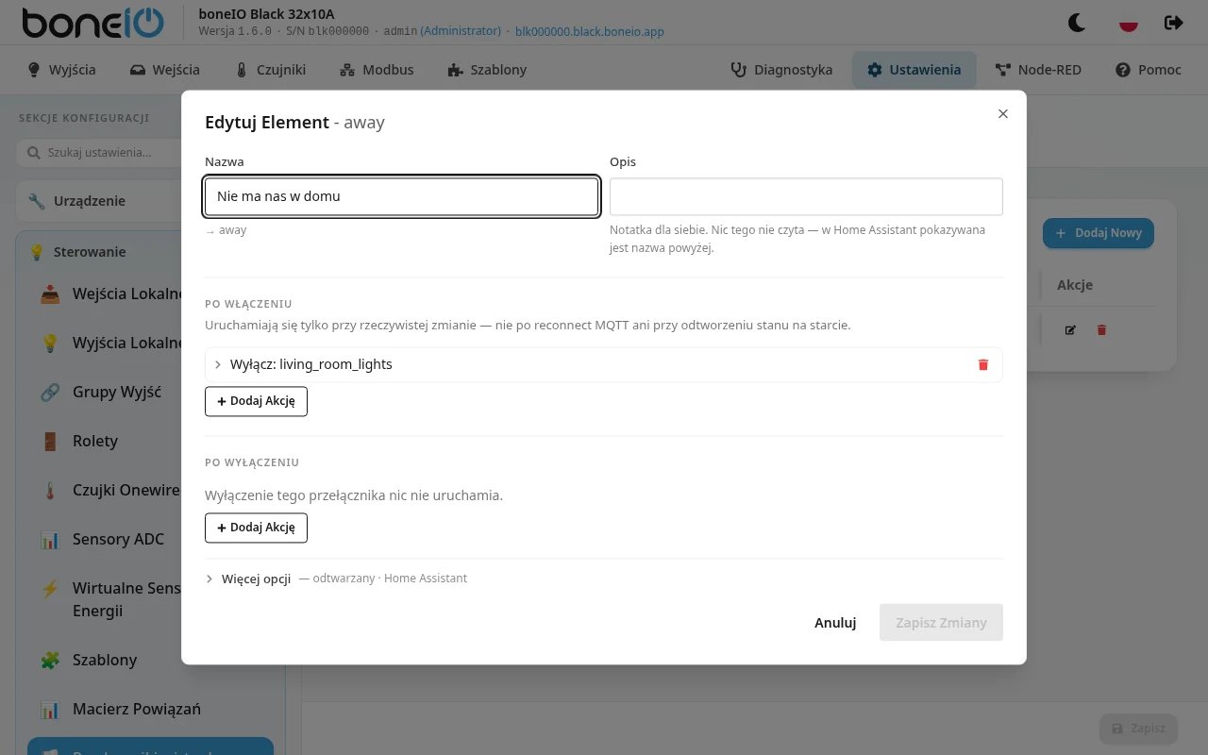
Task: Add action under Po włączeniu section
Action: coord(256,401)
